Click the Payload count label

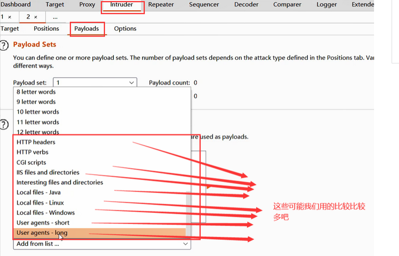click(x=170, y=82)
